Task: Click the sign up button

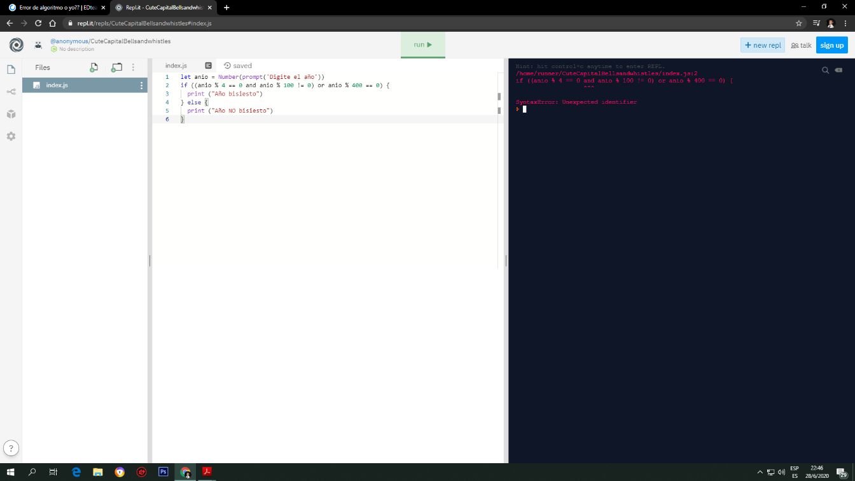Action: tap(831, 45)
